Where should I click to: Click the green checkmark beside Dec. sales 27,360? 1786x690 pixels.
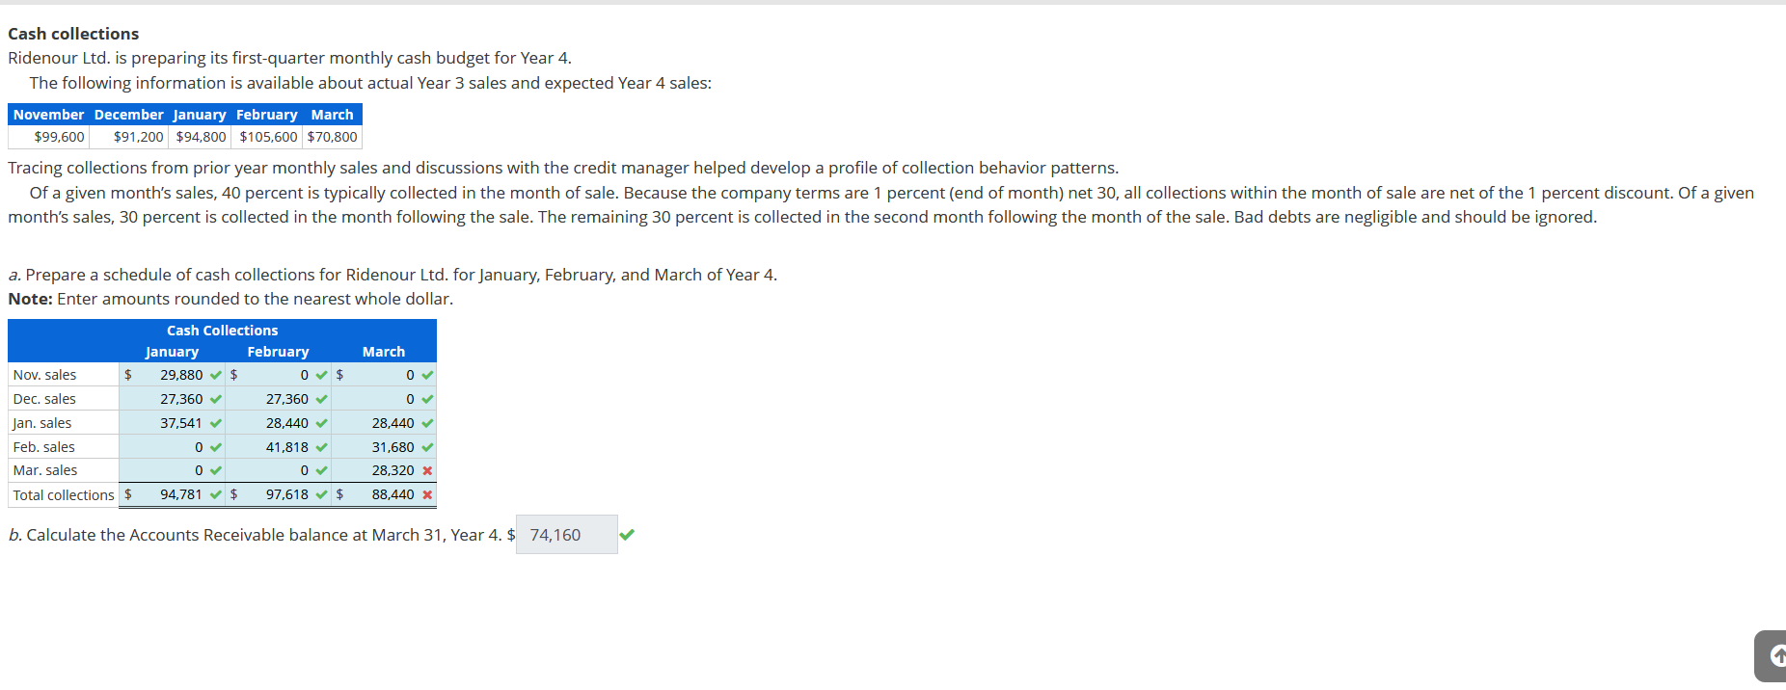[x=215, y=398]
